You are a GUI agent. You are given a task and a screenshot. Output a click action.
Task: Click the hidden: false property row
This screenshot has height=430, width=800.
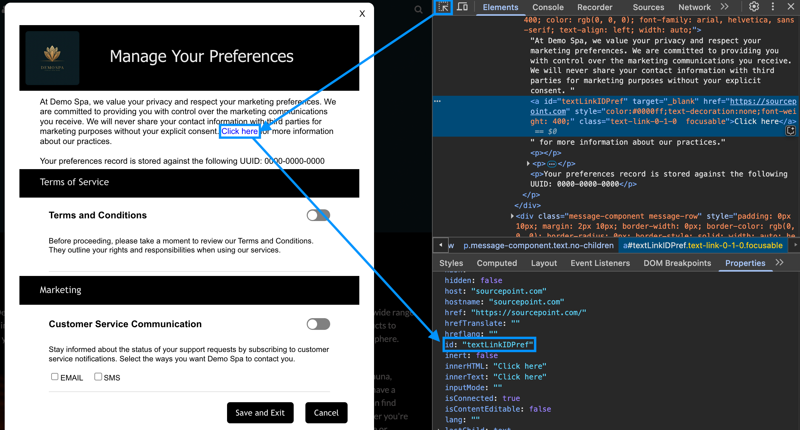click(474, 280)
